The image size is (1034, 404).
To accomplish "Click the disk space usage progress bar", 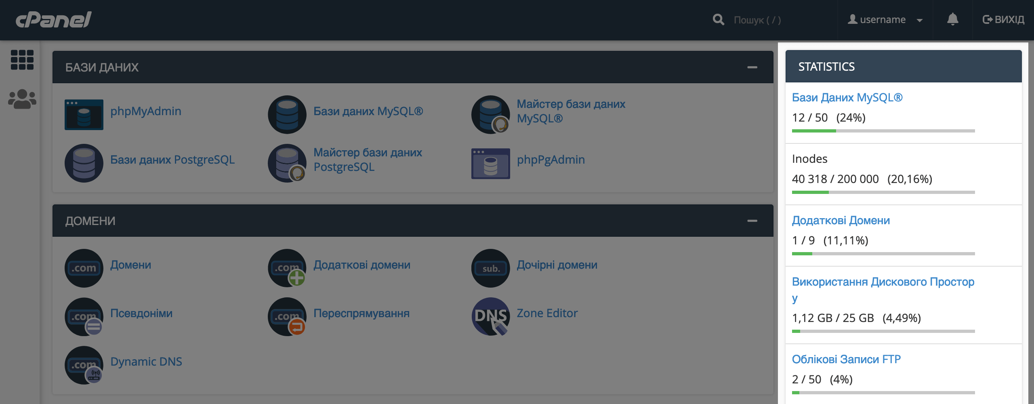I will point(883,331).
